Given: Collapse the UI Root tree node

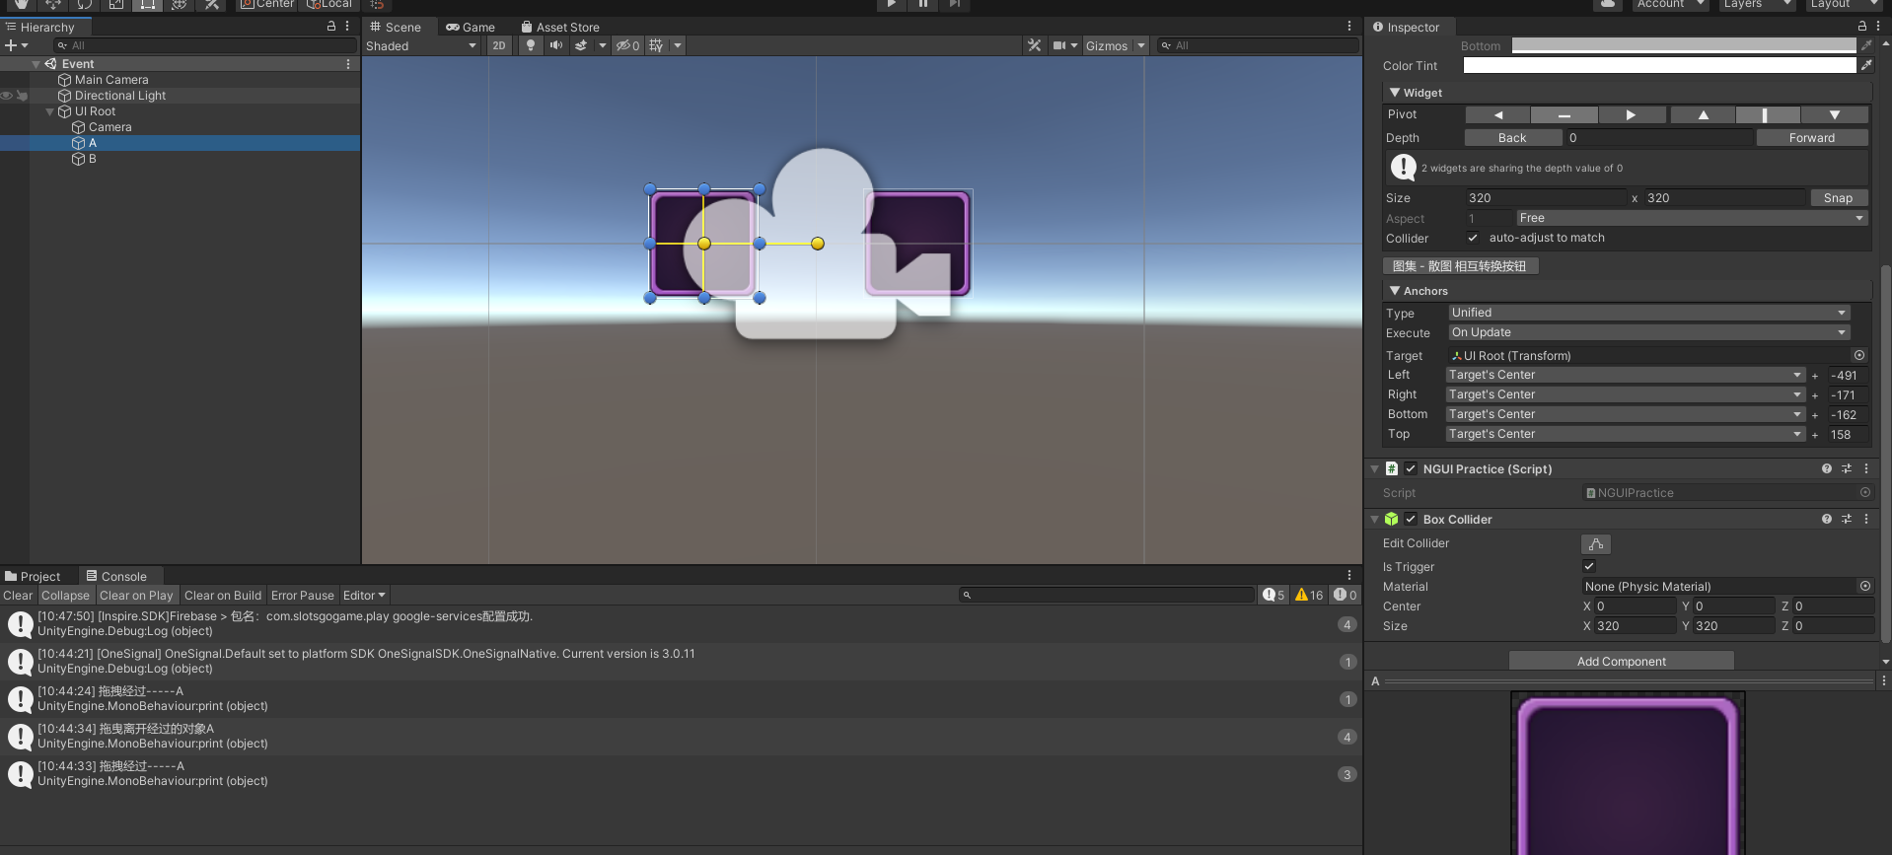Looking at the screenshot, I should [50, 111].
